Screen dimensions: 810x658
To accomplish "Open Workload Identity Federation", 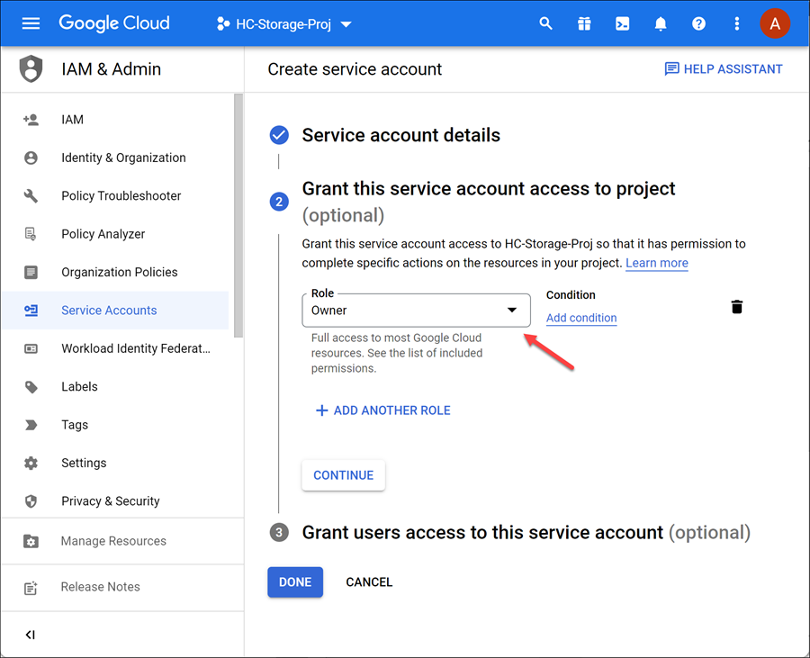I will (115, 348).
